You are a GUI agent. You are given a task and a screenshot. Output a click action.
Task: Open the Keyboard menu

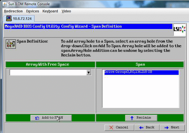click(x=50, y=11)
